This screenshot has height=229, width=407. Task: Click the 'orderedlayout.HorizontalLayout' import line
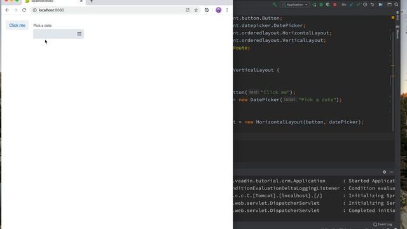[x=282, y=33]
